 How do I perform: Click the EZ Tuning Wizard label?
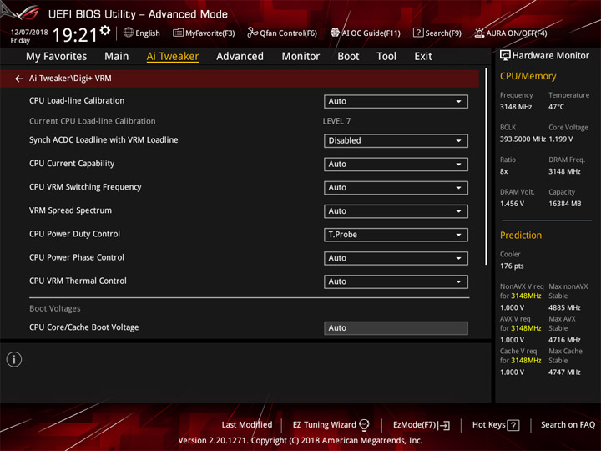pos(324,425)
